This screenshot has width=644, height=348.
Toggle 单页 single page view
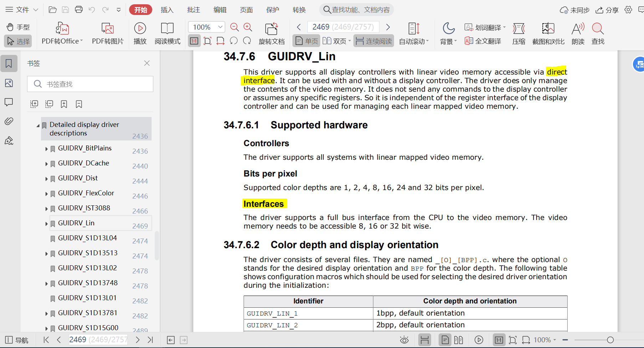click(307, 41)
